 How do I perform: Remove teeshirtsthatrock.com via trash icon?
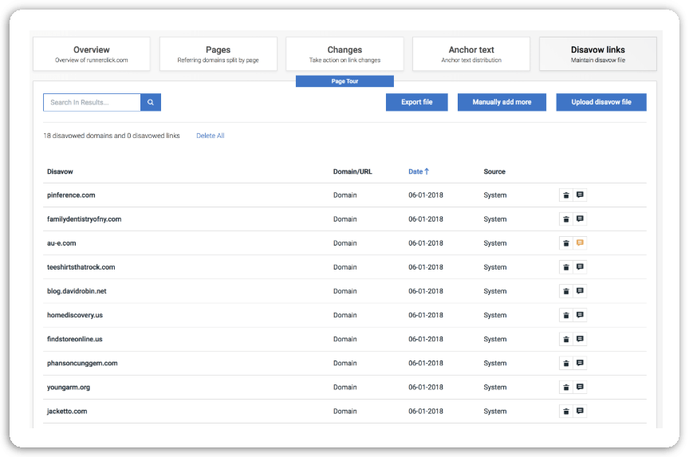pos(566,267)
